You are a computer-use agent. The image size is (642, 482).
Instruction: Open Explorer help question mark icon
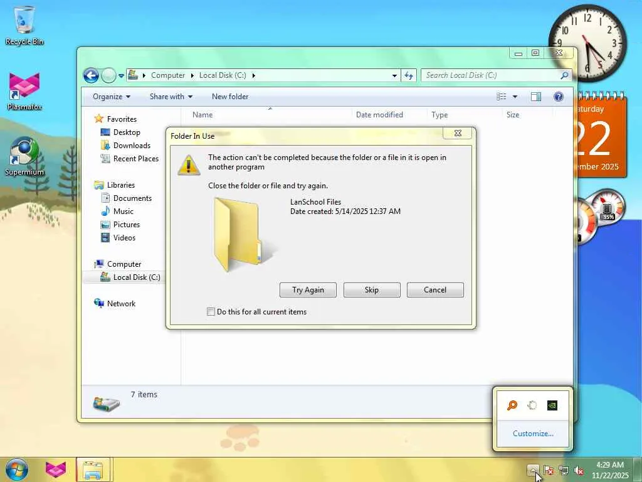[x=559, y=97]
